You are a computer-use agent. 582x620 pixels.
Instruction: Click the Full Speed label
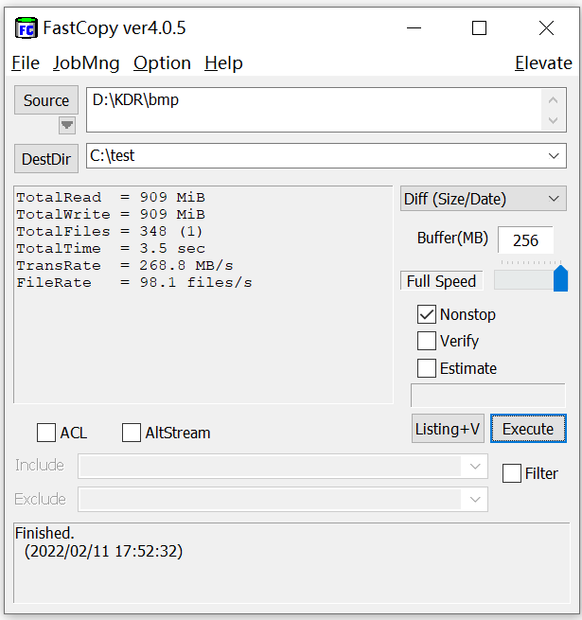(441, 281)
